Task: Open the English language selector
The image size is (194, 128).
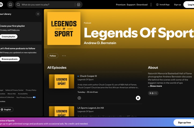Action: pos(6,110)
